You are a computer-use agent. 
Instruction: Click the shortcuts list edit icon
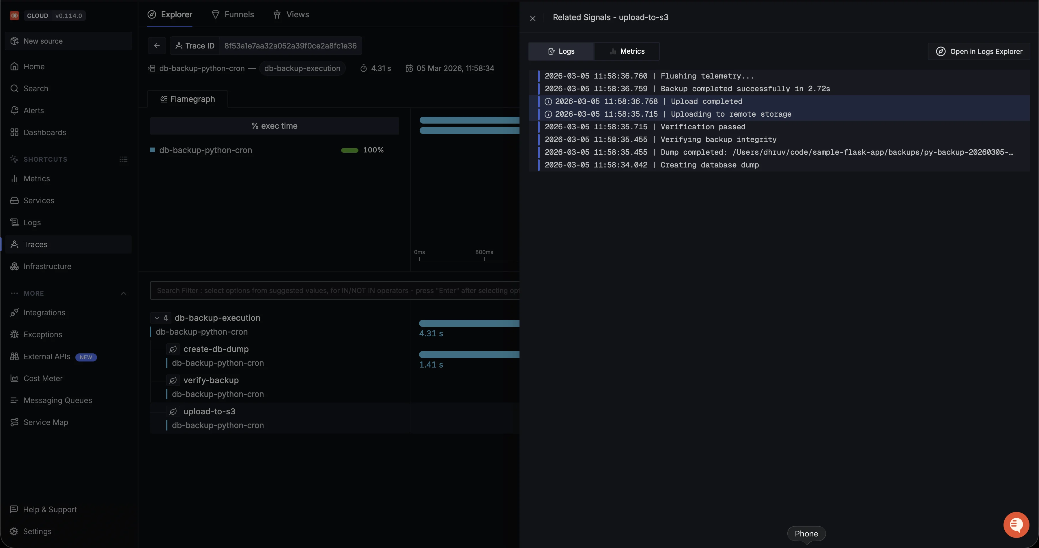[x=124, y=159]
